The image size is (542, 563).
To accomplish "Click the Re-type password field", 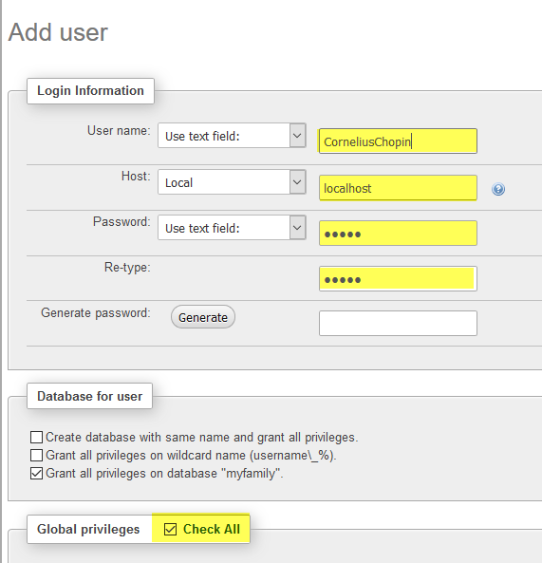I will [398, 278].
